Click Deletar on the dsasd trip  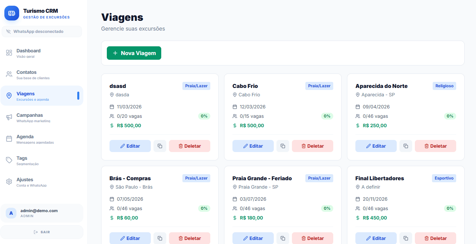click(189, 146)
